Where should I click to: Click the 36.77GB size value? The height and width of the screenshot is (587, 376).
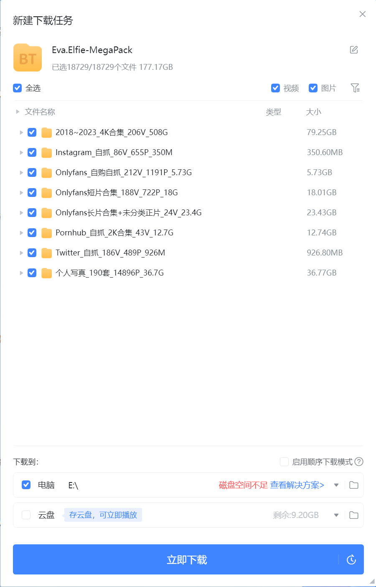coord(322,273)
